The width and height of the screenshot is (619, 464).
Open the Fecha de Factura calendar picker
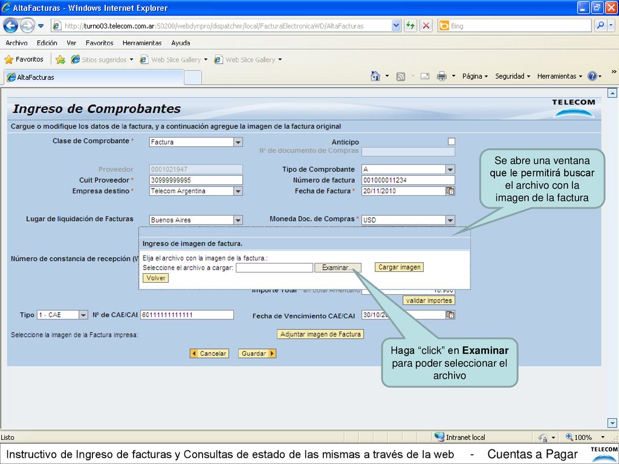click(x=450, y=191)
